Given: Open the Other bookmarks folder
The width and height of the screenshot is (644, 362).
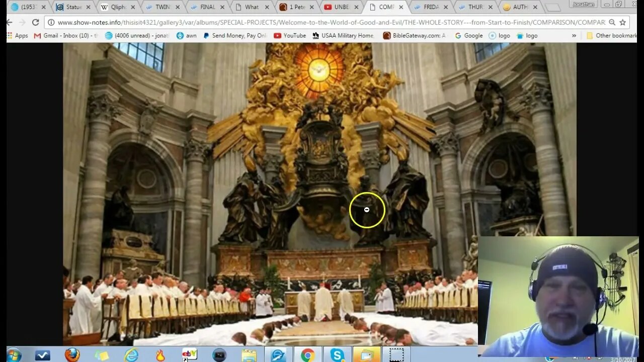Looking at the screenshot, I should pyautogui.click(x=611, y=36).
